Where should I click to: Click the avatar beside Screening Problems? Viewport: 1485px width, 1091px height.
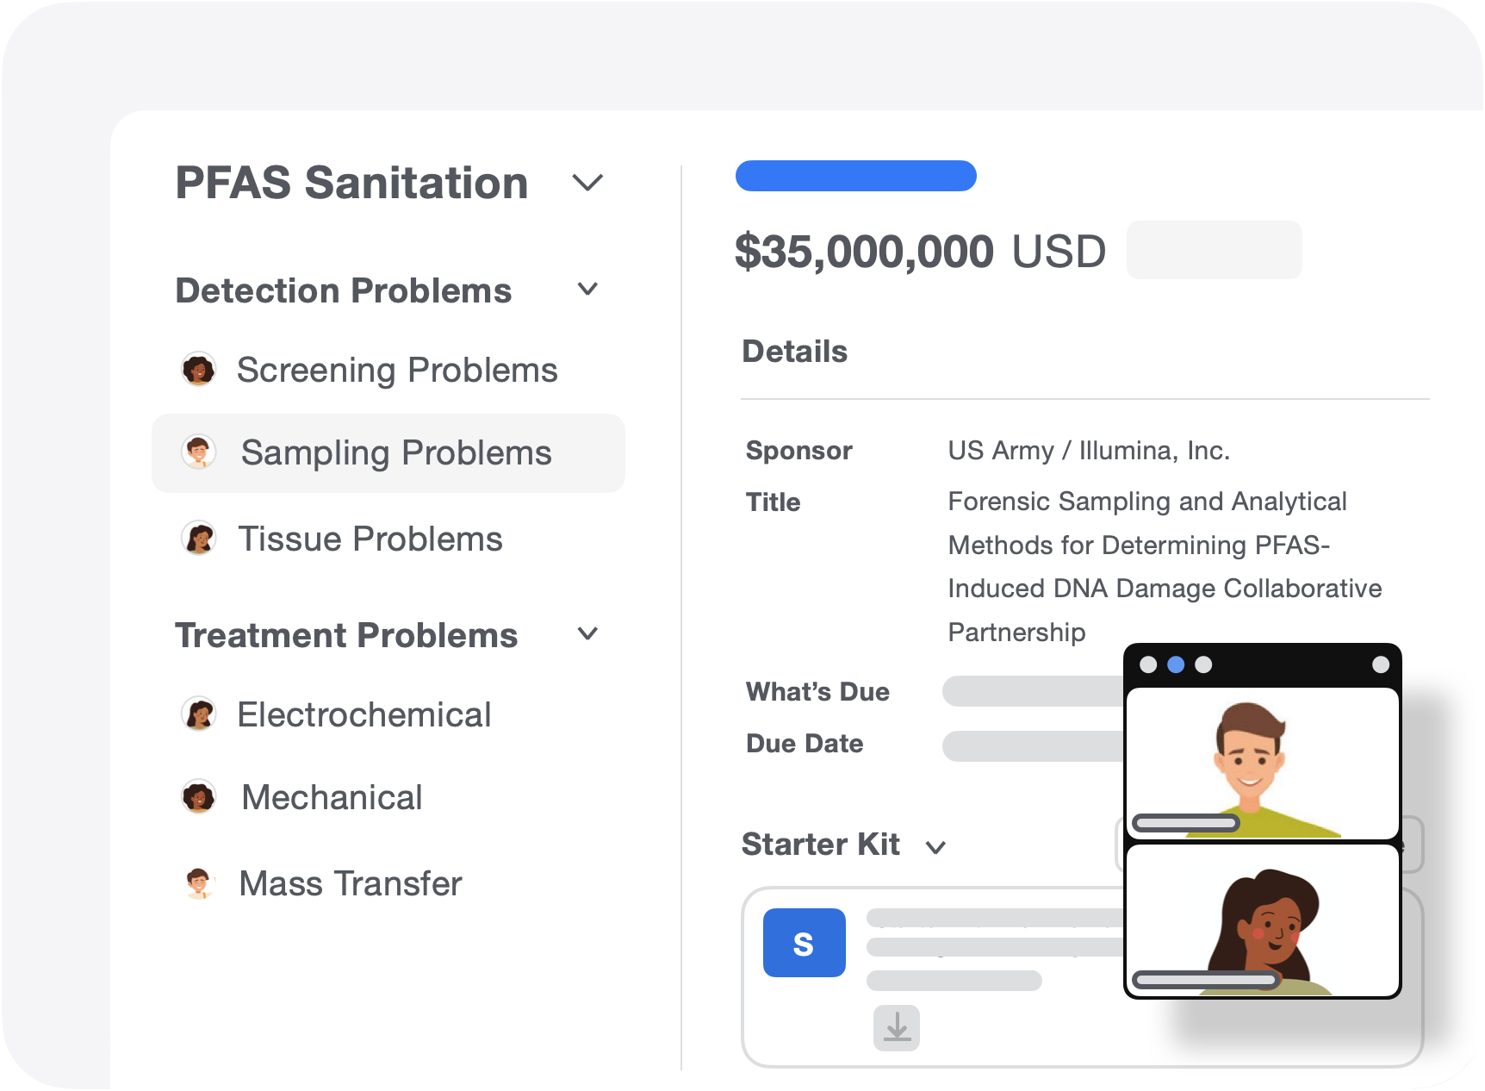coord(199,370)
